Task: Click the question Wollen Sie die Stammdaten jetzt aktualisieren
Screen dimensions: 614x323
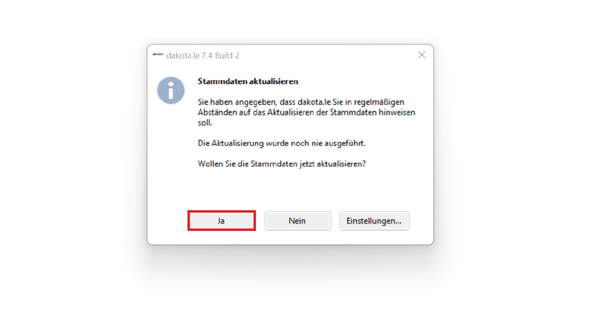Action: tap(282, 163)
